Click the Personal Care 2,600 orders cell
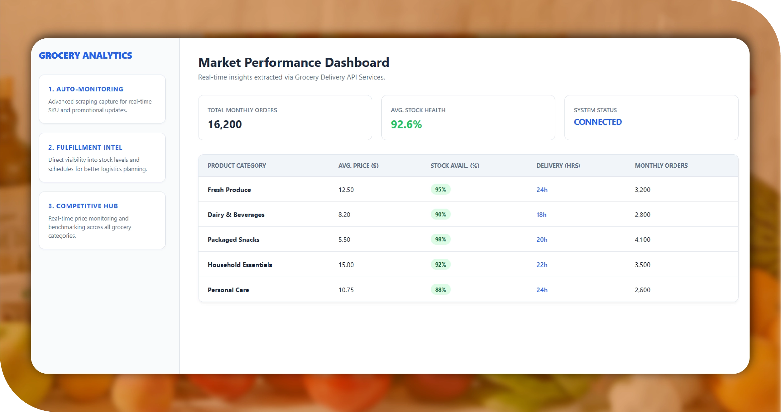The width and height of the screenshot is (781, 412). (x=642, y=290)
